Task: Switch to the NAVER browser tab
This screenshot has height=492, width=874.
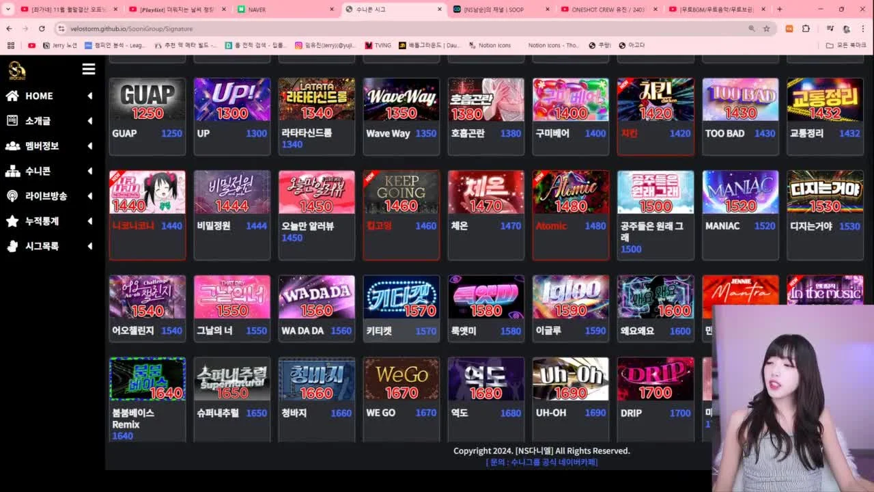Action: pyautogui.click(x=286, y=10)
